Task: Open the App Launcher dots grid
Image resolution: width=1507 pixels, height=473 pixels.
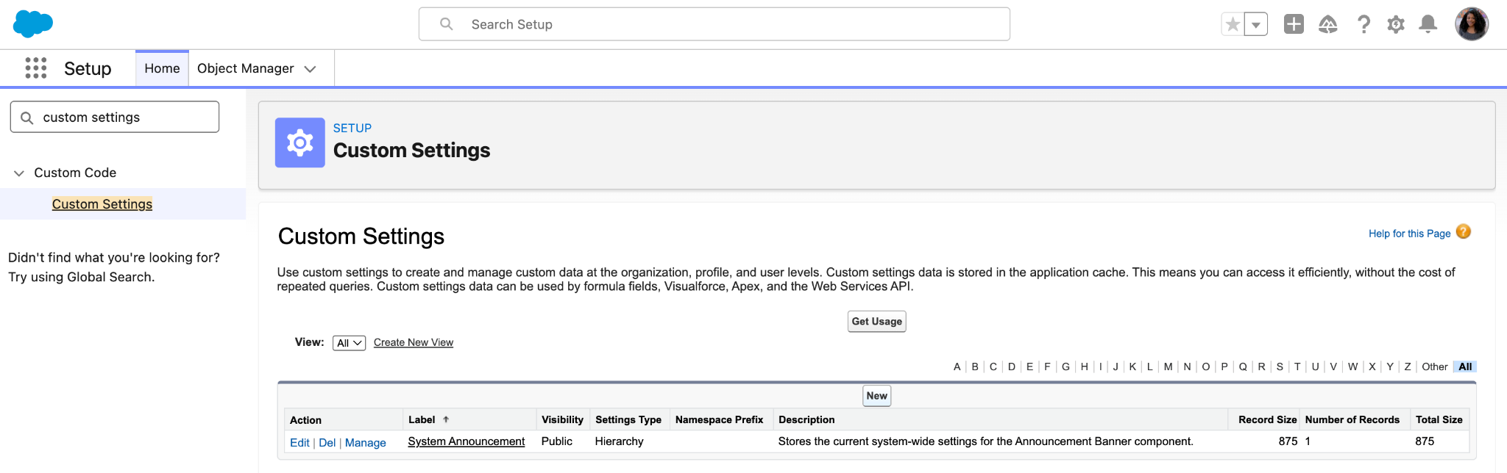Action: coord(35,68)
